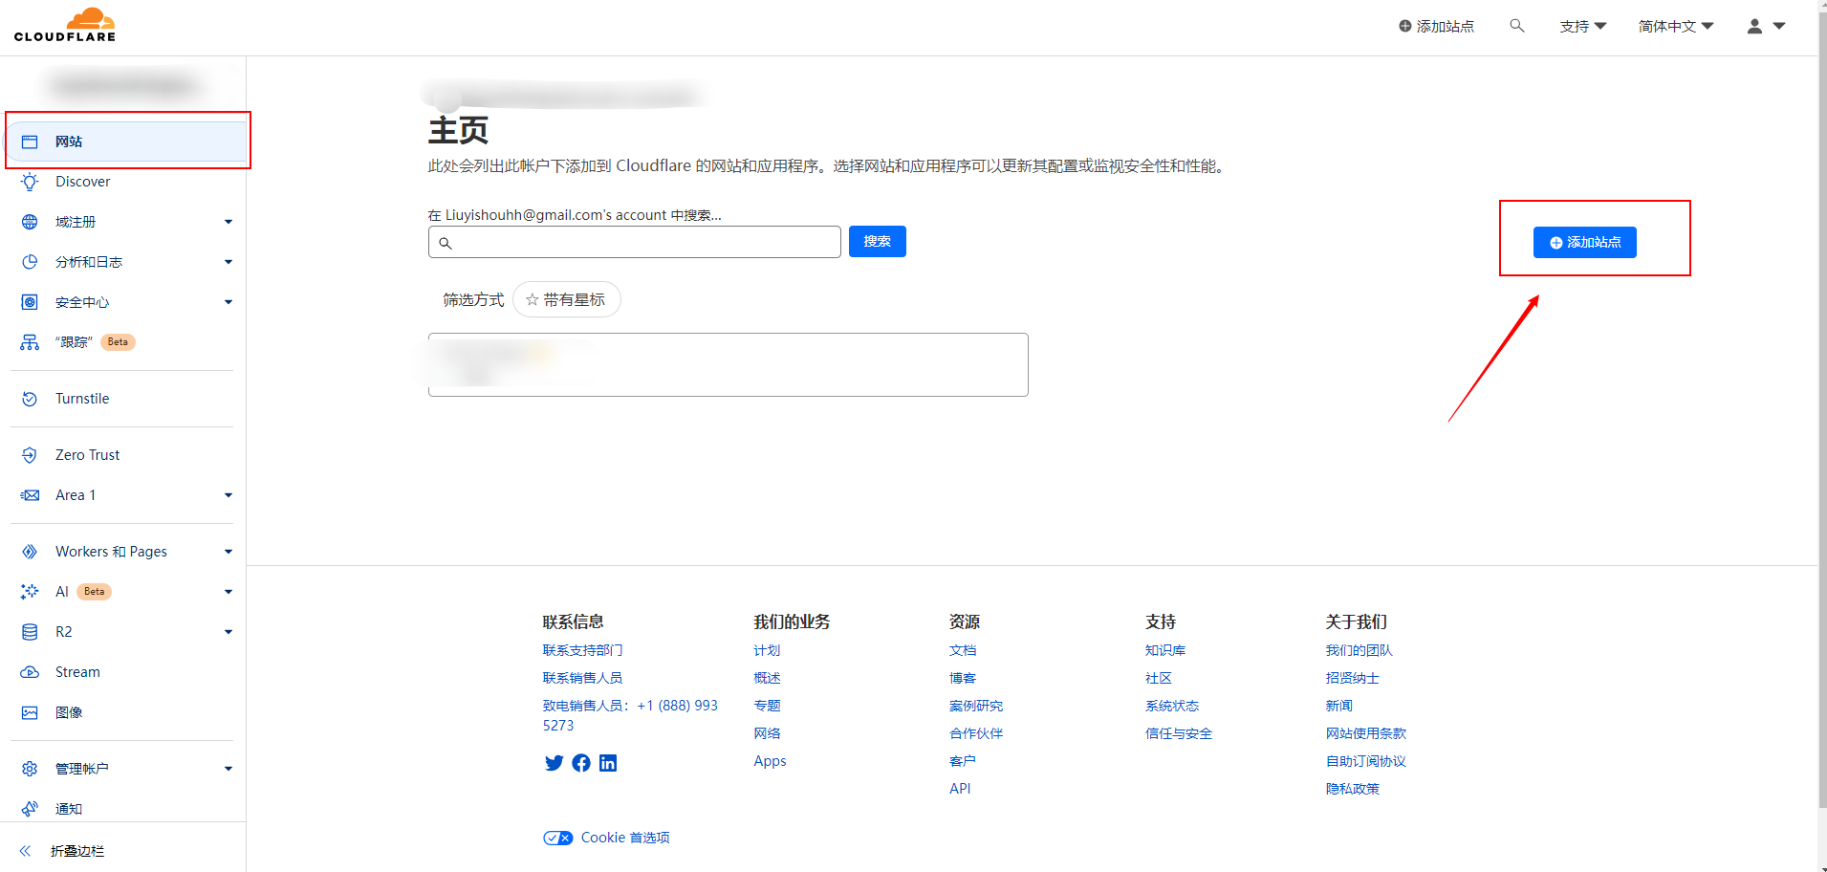Expand the Area 1 sidebar arrow

point(228,495)
